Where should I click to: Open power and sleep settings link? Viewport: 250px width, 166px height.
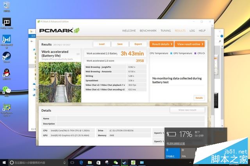176,143
